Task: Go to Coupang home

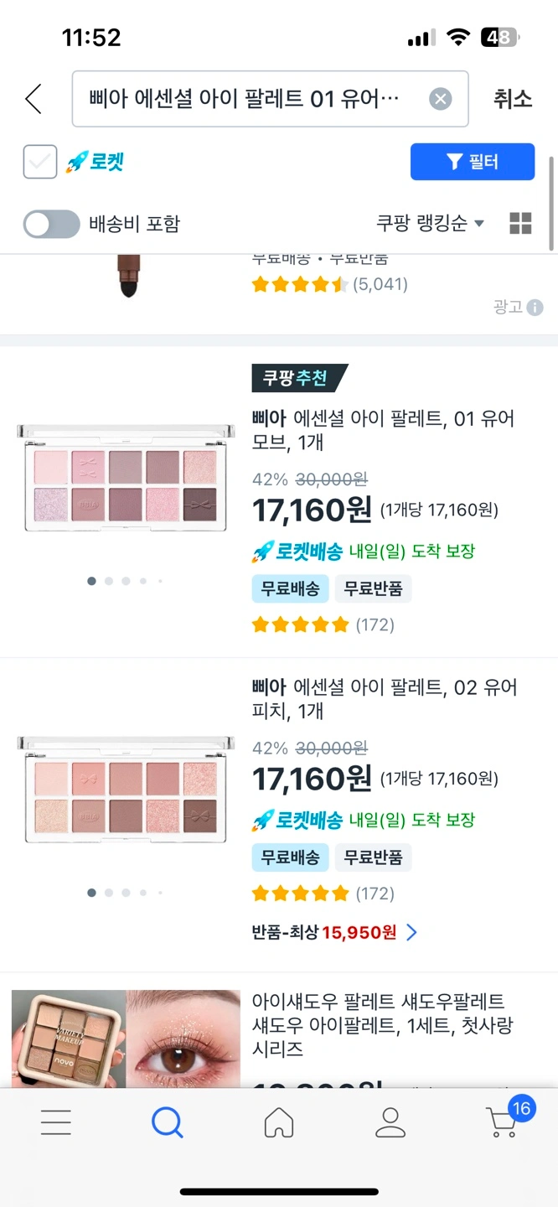Action: click(x=279, y=1122)
